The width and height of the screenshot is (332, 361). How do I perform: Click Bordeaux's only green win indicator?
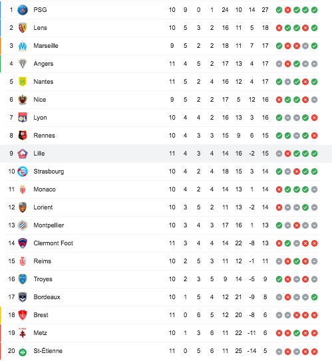(314, 297)
